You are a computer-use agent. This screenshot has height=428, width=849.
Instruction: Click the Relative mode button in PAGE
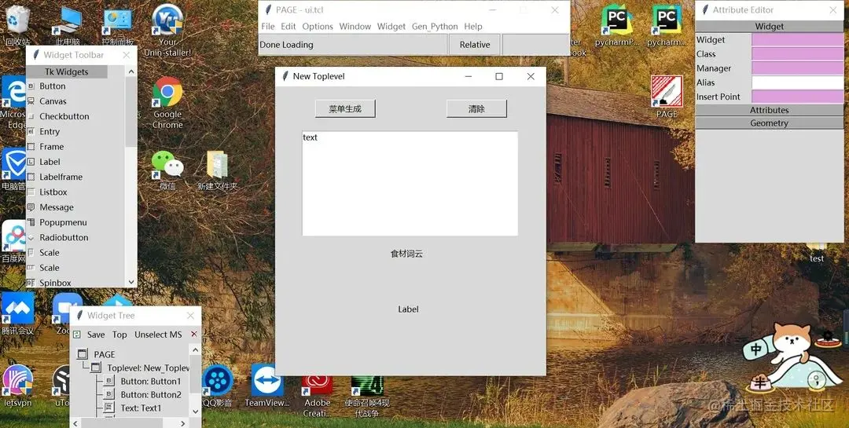(474, 45)
